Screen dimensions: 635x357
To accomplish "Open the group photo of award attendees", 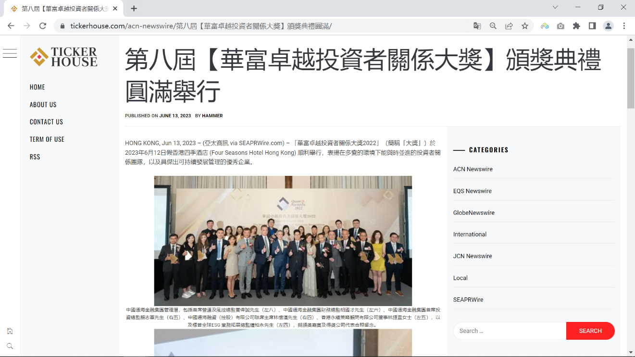I will [283, 241].
